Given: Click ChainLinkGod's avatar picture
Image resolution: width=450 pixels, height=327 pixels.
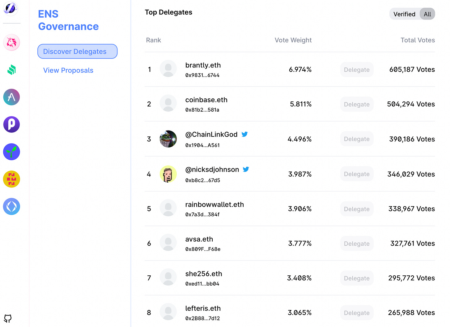Looking at the screenshot, I should [x=168, y=139].
